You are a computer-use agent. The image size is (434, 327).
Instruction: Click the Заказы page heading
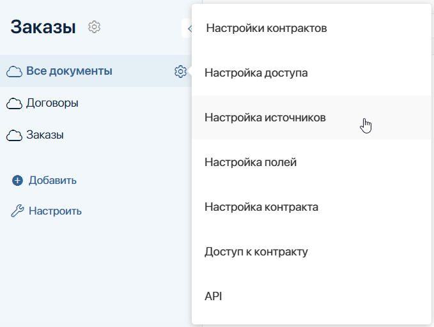coord(43,27)
